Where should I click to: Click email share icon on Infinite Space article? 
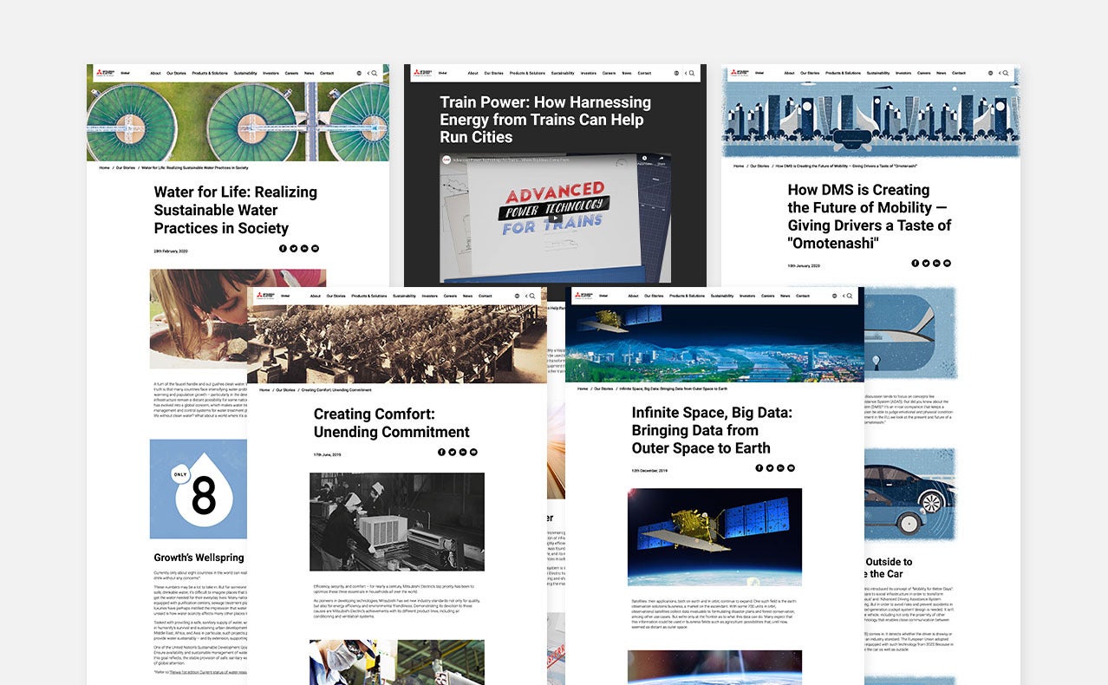791,468
